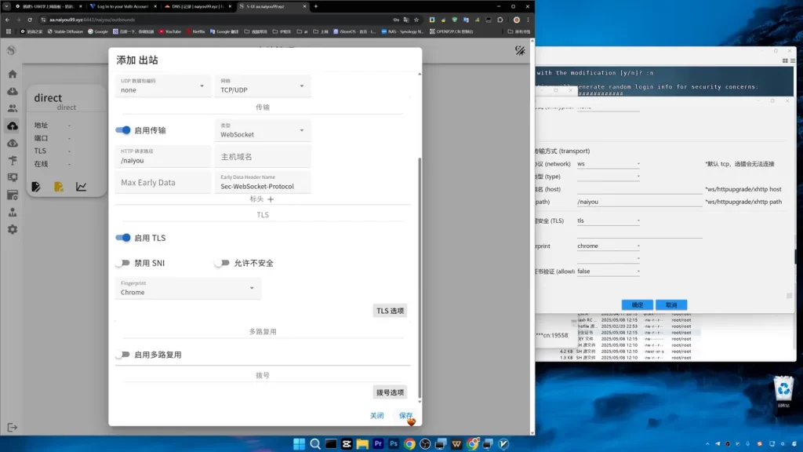803x452 pixels.
Task: Open the cloud-download inbounds sidebar icon
Action: tap(13, 91)
